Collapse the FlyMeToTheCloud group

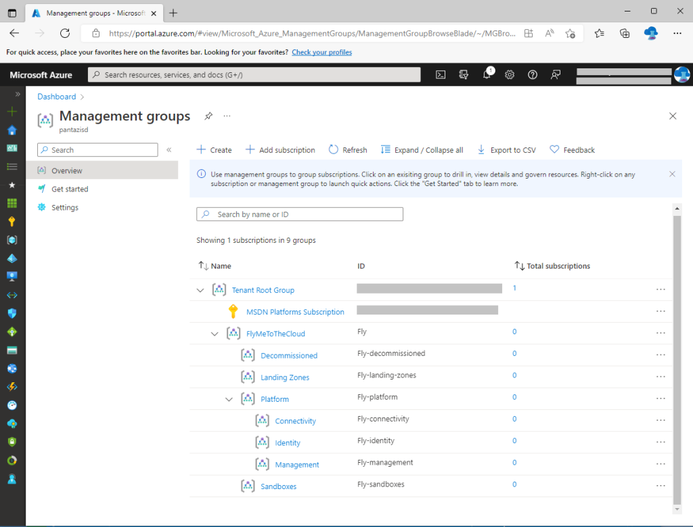(215, 334)
